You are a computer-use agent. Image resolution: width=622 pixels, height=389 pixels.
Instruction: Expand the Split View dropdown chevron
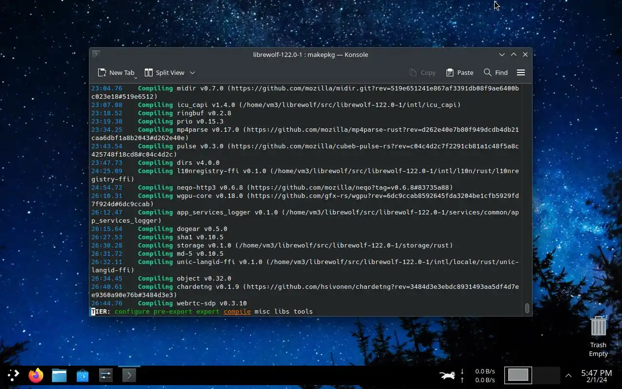(192, 72)
